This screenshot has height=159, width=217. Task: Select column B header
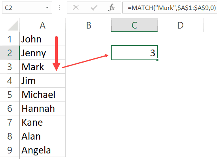88,25
